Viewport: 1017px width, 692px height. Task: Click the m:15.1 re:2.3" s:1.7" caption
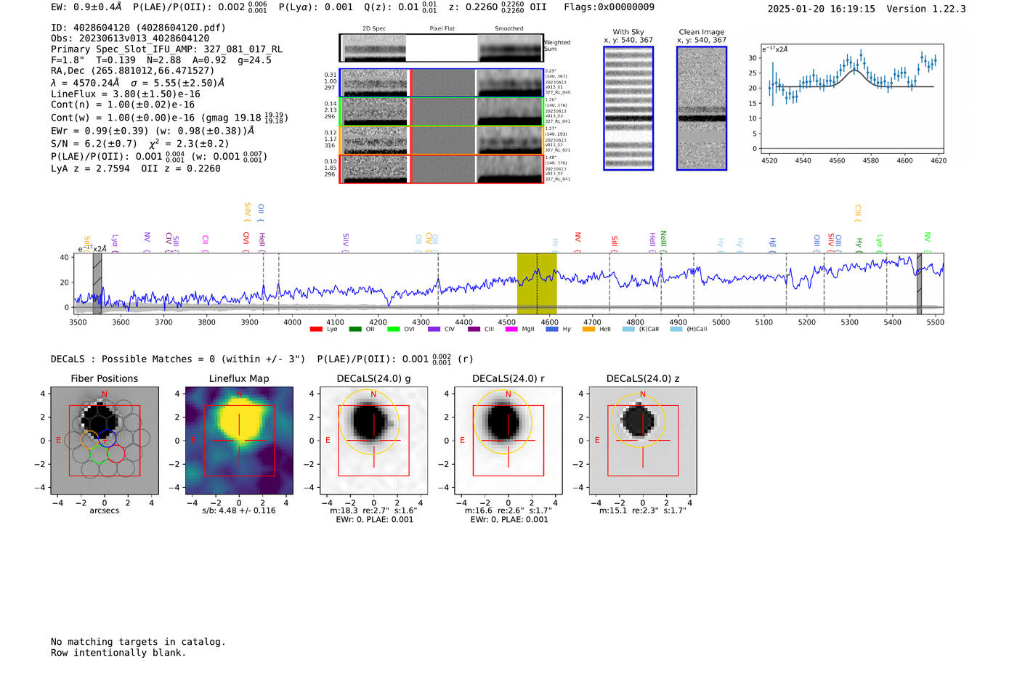643,510
